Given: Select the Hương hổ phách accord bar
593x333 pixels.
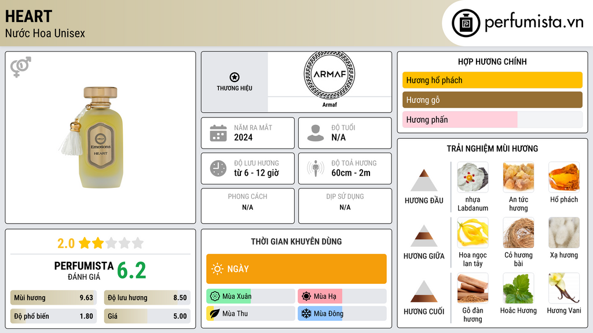Looking at the screenshot, I should coord(492,80).
